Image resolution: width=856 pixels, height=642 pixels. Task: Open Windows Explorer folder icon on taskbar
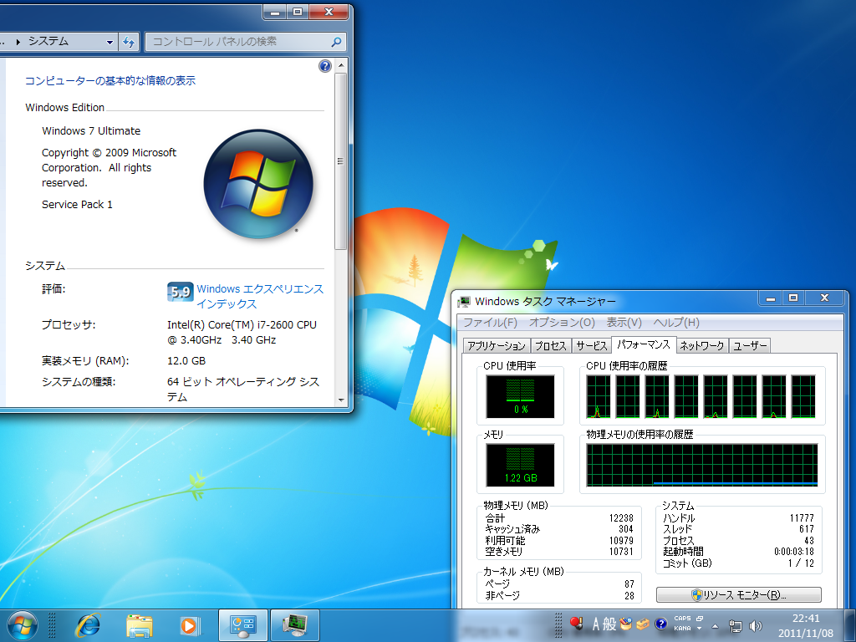pyautogui.click(x=140, y=625)
